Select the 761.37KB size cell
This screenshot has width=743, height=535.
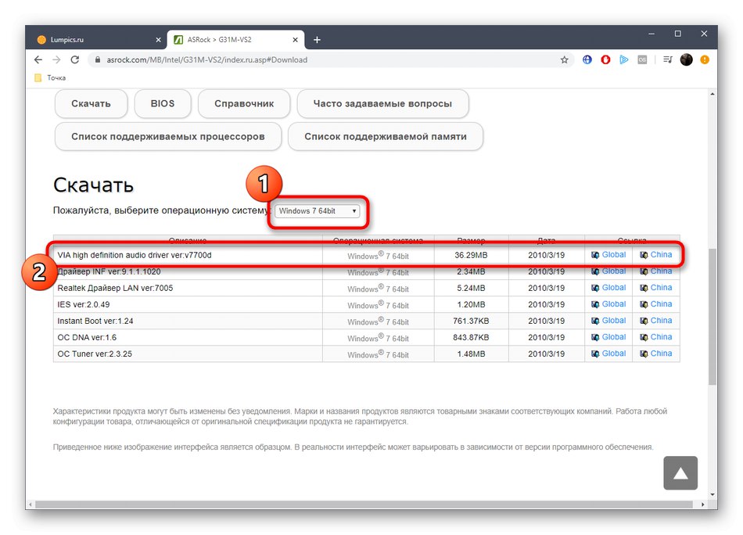471,321
